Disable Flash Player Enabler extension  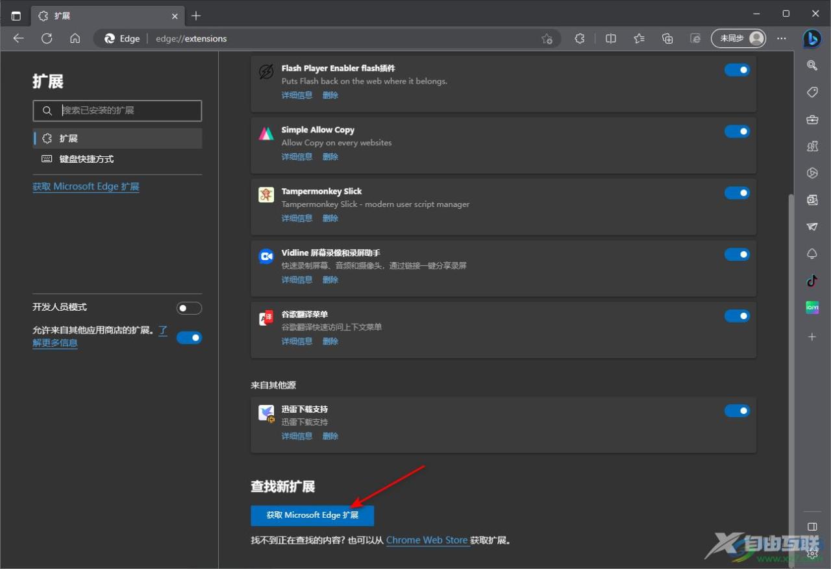pyautogui.click(x=737, y=69)
